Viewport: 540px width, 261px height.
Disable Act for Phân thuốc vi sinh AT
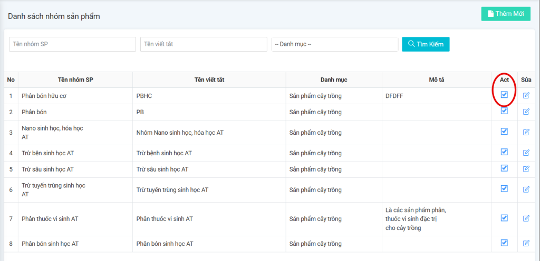tap(504, 218)
